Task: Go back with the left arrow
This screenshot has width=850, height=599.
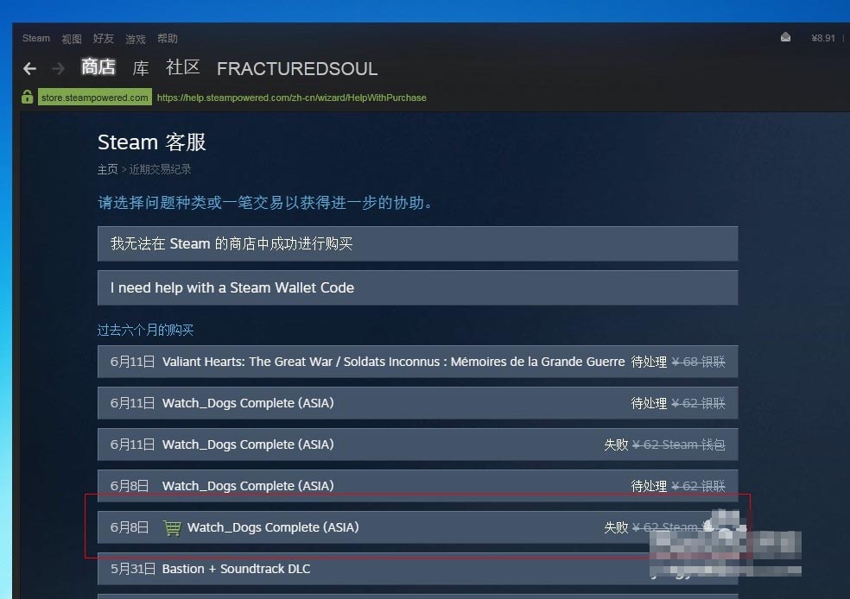Action: (x=30, y=68)
